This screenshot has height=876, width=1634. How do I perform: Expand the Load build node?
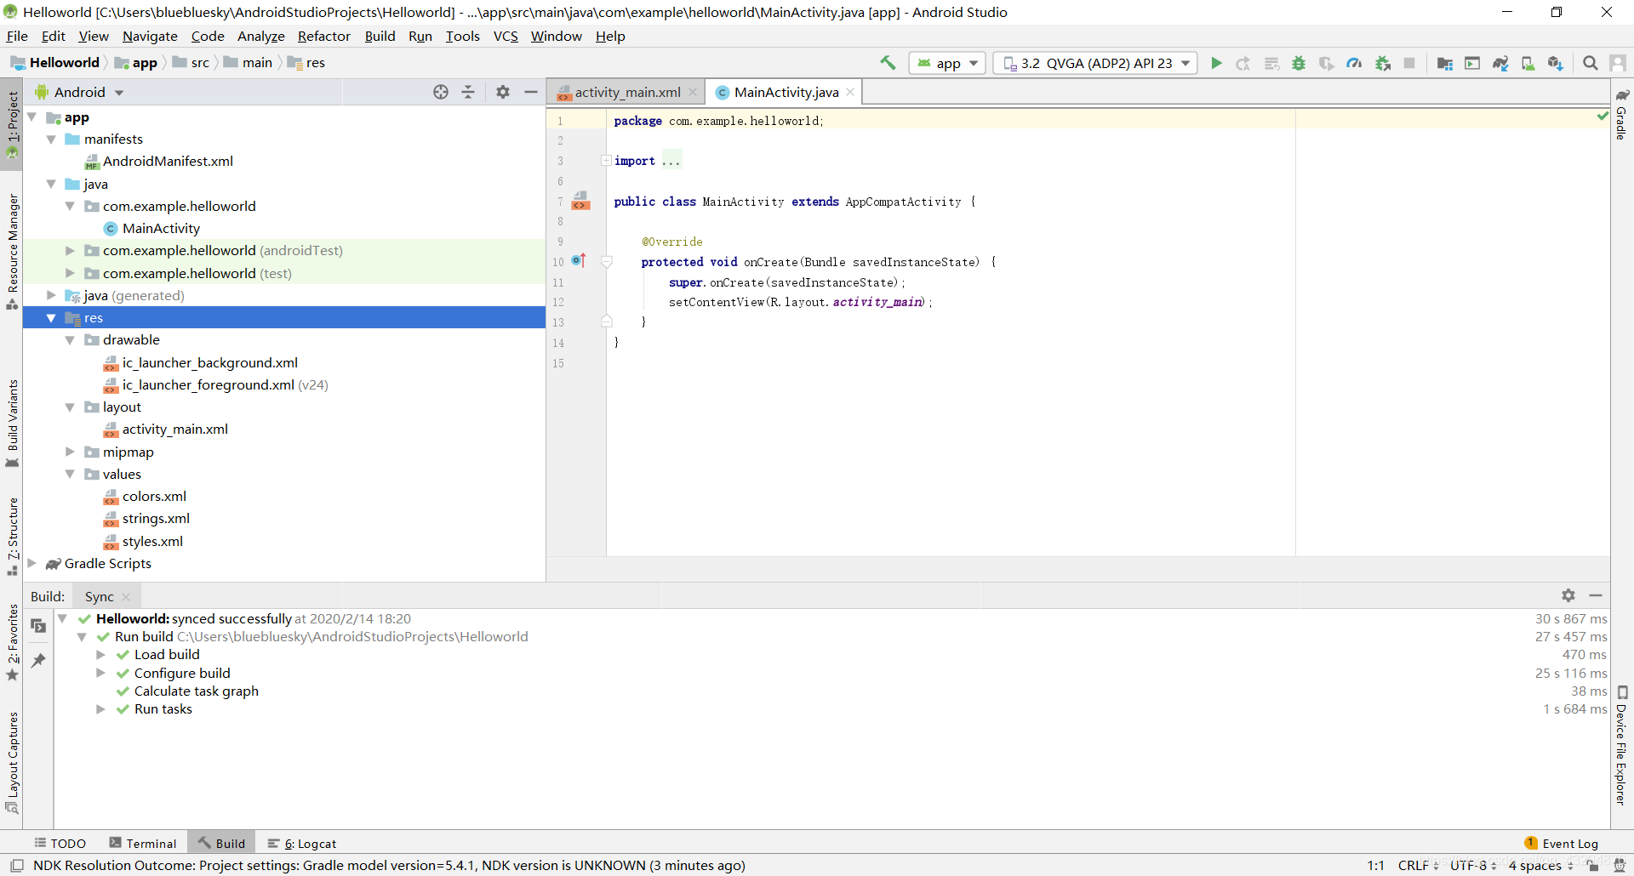coord(100,654)
